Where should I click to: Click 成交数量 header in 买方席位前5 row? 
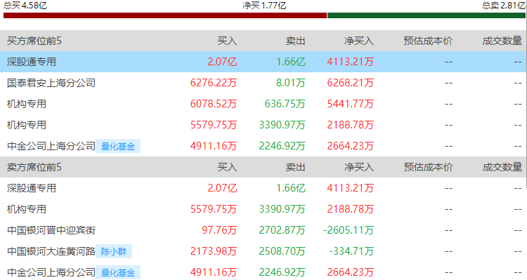(x=502, y=41)
